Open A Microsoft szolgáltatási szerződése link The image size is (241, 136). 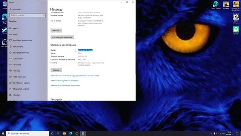click(x=64, y=80)
